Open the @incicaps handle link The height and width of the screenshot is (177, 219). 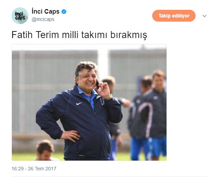click(x=43, y=19)
